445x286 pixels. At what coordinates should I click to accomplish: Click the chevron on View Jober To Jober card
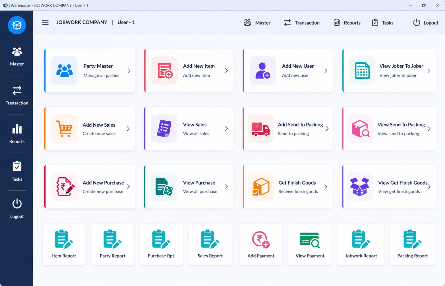[x=429, y=71]
